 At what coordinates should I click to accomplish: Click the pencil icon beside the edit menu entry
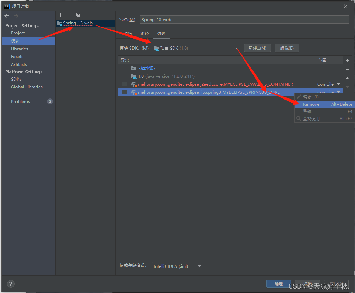tap(299, 97)
